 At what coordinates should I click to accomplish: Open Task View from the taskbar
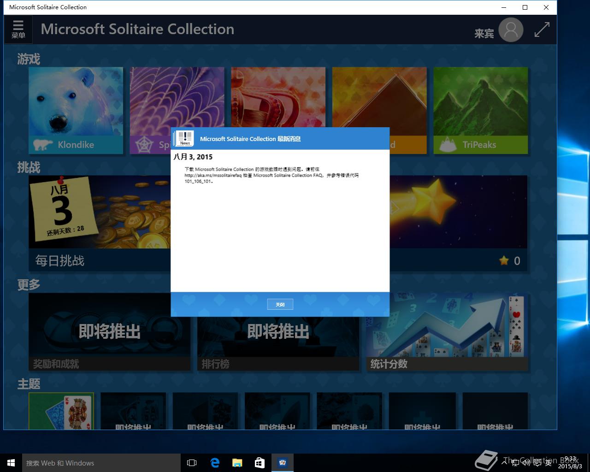[x=192, y=463]
